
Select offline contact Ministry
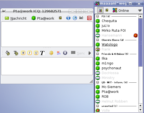108,78
